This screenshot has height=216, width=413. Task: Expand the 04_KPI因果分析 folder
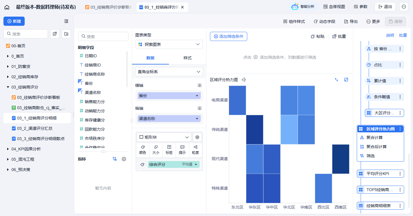(8, 149)
